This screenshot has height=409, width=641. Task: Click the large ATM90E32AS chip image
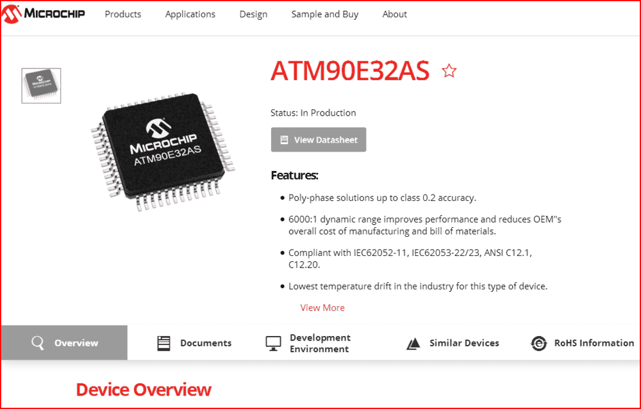click(163, 151)
